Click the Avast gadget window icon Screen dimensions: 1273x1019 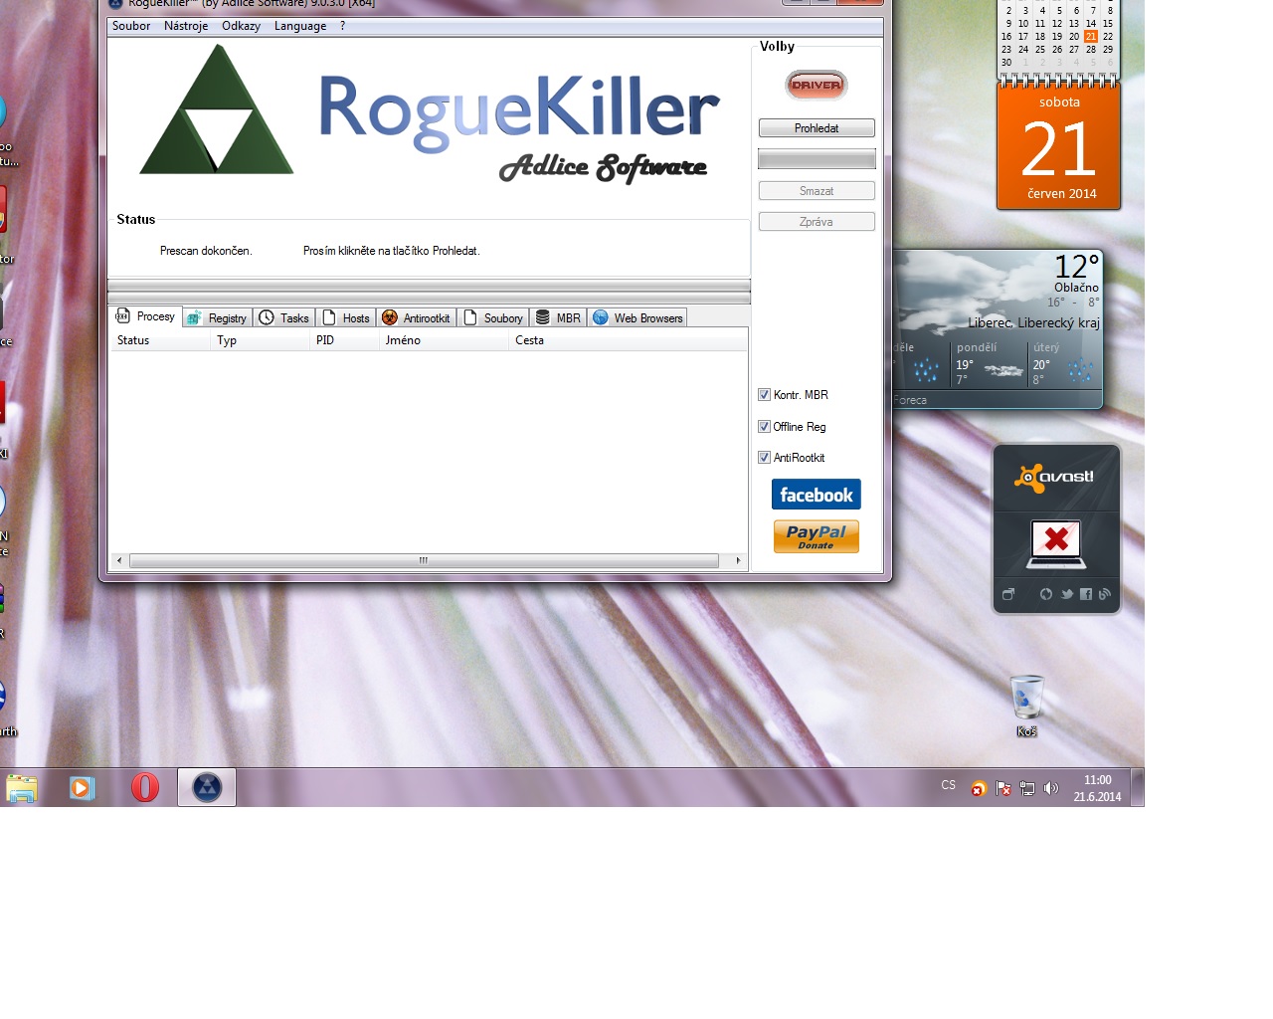coord(1008,594)
